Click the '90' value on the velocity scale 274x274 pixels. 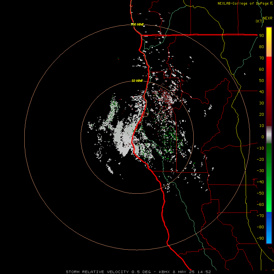pos(262,36)
